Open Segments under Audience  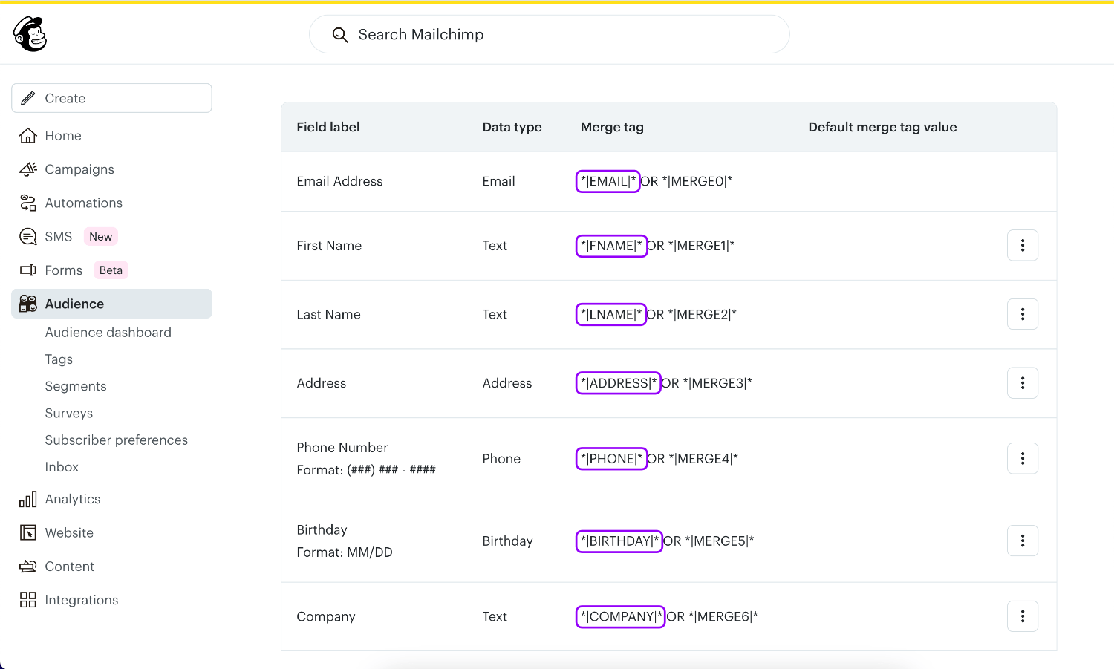pos(76,386)
